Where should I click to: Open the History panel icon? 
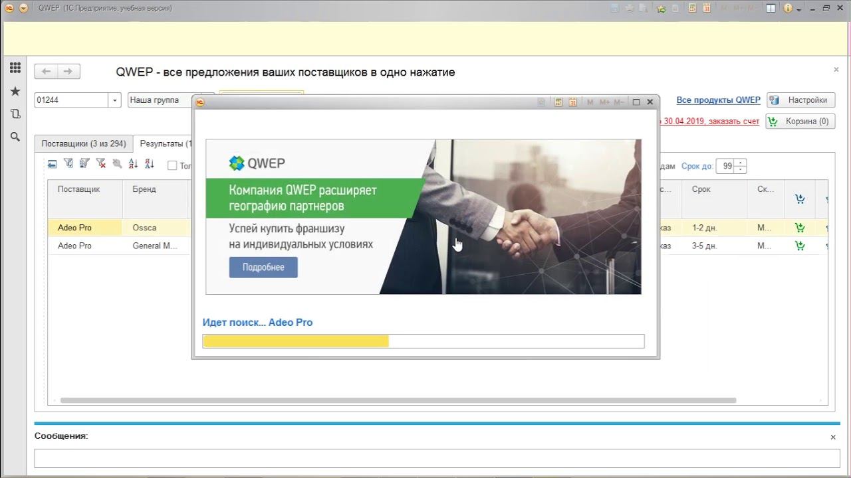15,114
